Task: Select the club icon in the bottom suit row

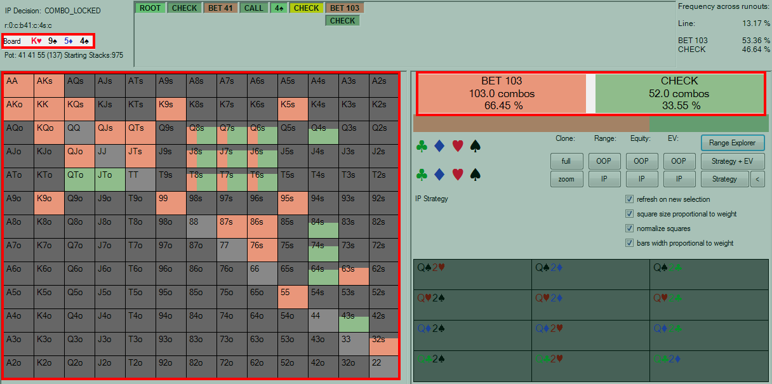Action: pos(421,175)
